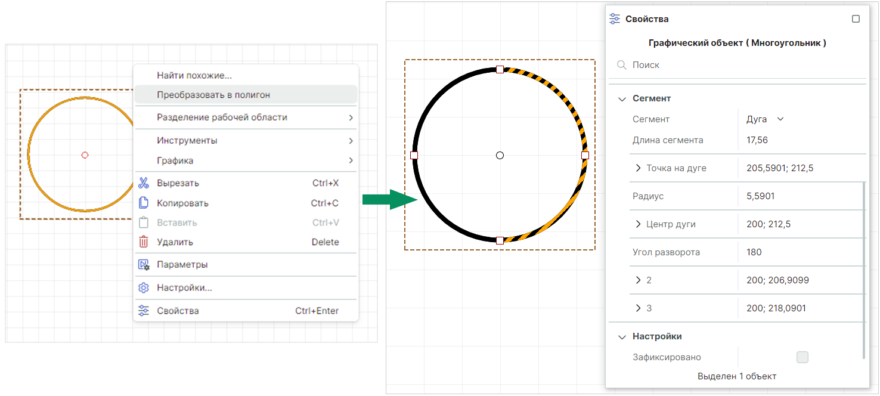
Task: Click the center point of the black circle
Action: (500, 155)
